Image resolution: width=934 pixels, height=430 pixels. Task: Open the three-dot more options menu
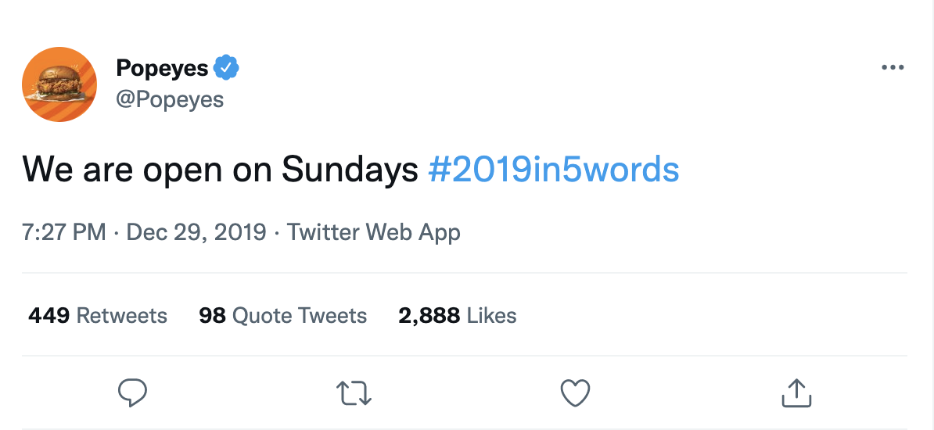(892, 68)
